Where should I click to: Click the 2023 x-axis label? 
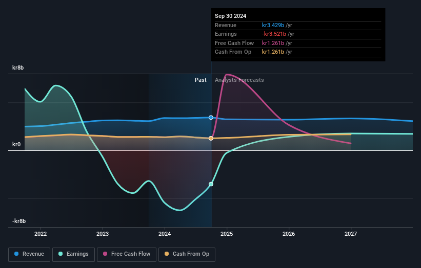coord(103,234)
